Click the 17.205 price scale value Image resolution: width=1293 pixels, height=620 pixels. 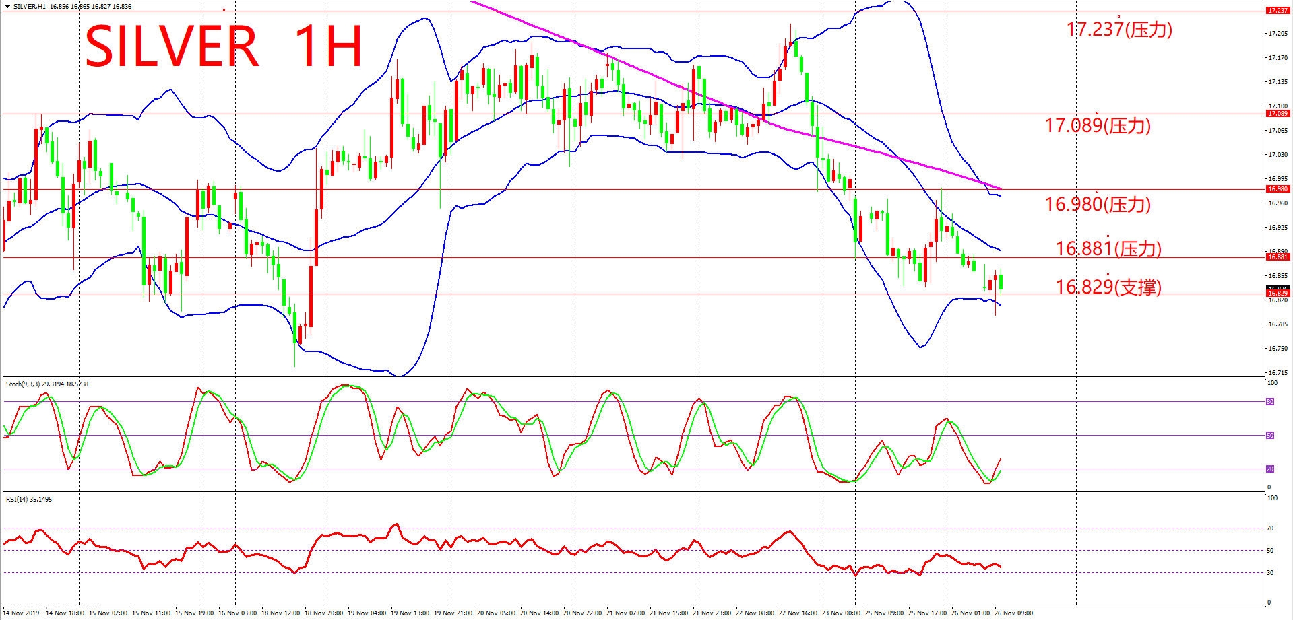pyautogui.click(x=1278, y=34)
